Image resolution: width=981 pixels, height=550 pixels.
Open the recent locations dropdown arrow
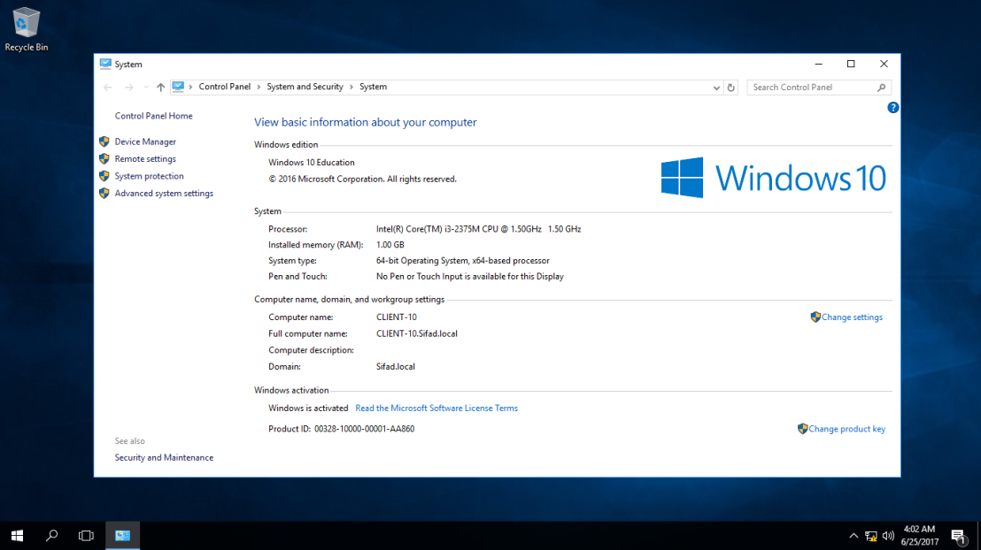[146, 88]
